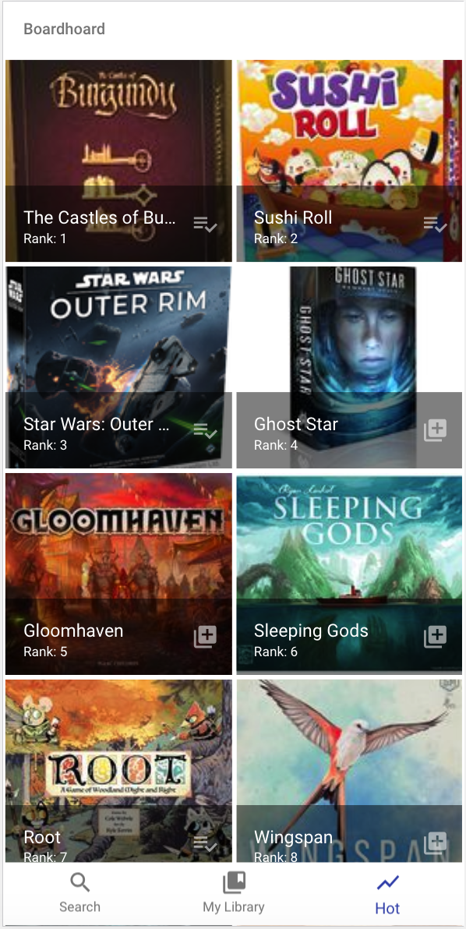
Task: Open the Sushi Roll cover image
Action: [x=349, y=161]
